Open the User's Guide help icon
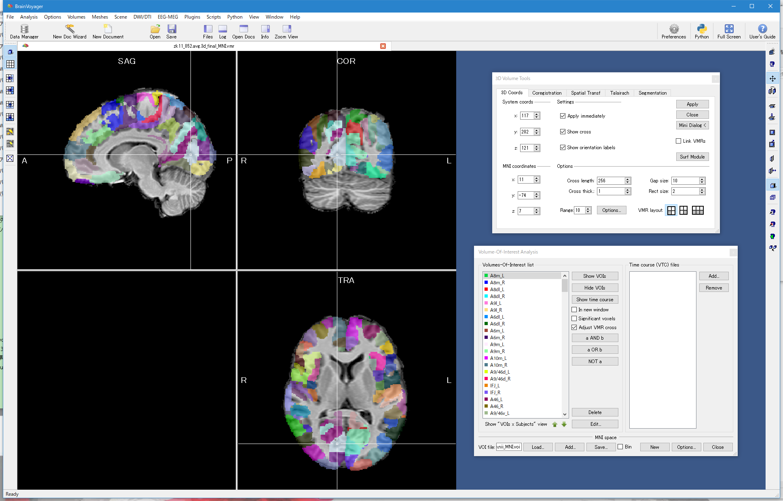This screenshot has height=501, width=783. (x=762, y=32)
